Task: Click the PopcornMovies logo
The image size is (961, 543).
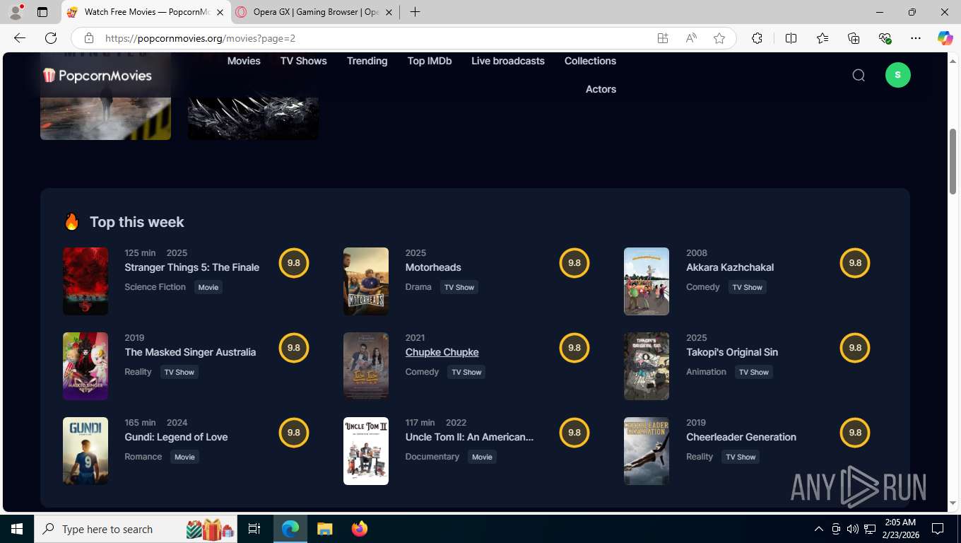Action: (x=98, y=75)
